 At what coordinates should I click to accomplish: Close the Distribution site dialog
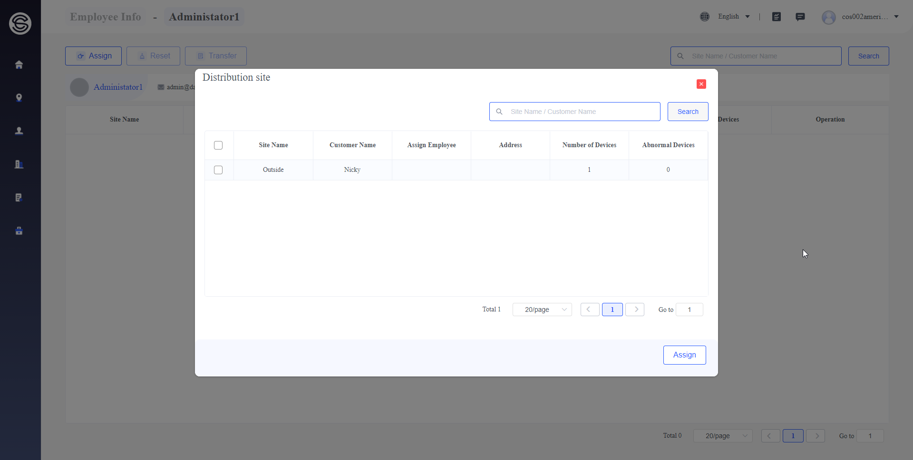click(701, 84)
